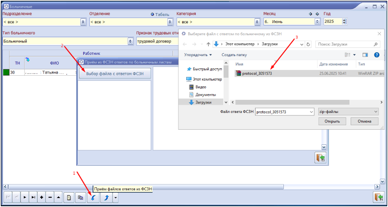This screenshot has width=388, height=207.
Task: Select the protocol_3051573 file
Action: (x=257, y=74)
